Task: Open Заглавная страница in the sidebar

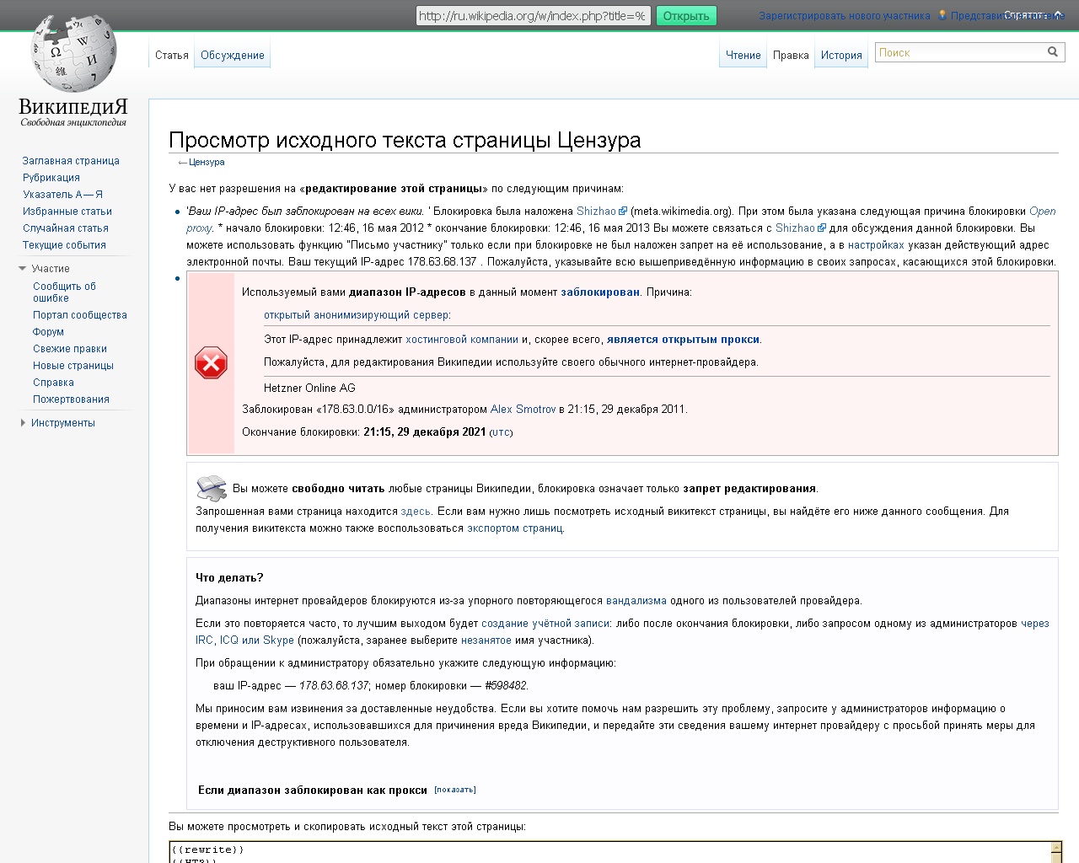Action: 71,161
